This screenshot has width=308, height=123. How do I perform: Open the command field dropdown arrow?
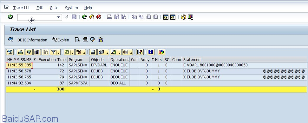58,17
